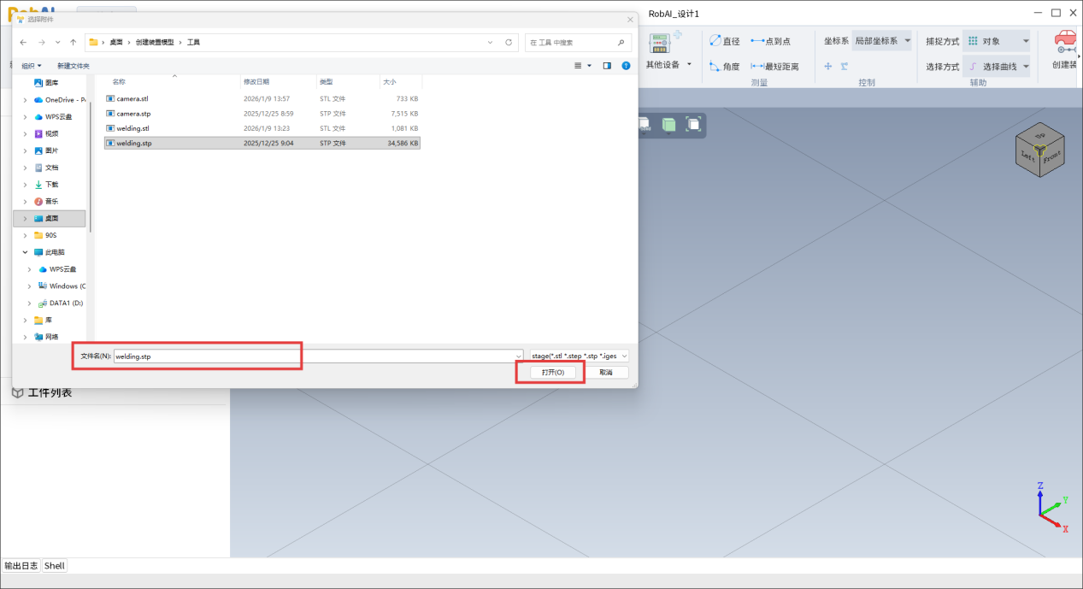Click the 桌面 breadcrumb in address bar

115,42
